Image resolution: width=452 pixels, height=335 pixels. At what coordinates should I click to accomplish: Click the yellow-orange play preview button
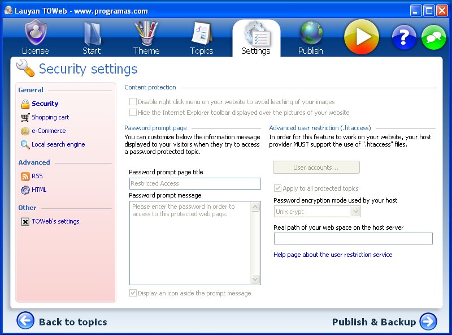coord(362,37)
